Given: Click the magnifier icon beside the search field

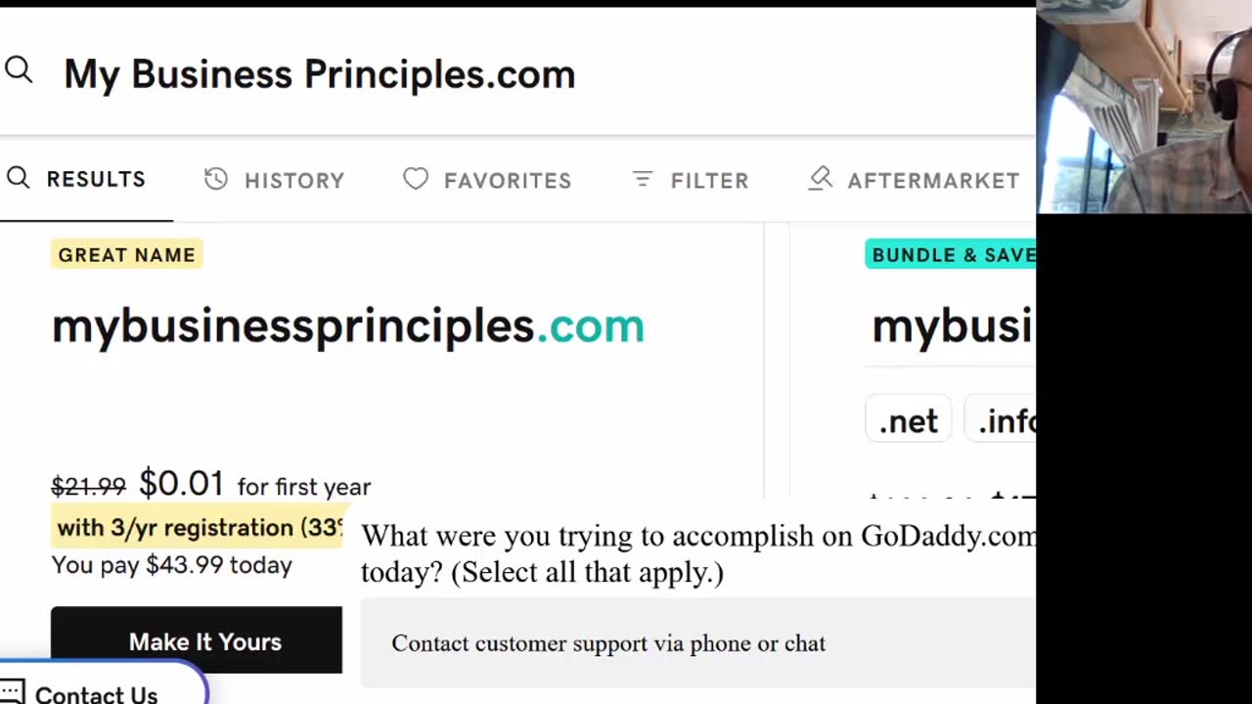Looking at the screenshot, I should click(19, 70).
